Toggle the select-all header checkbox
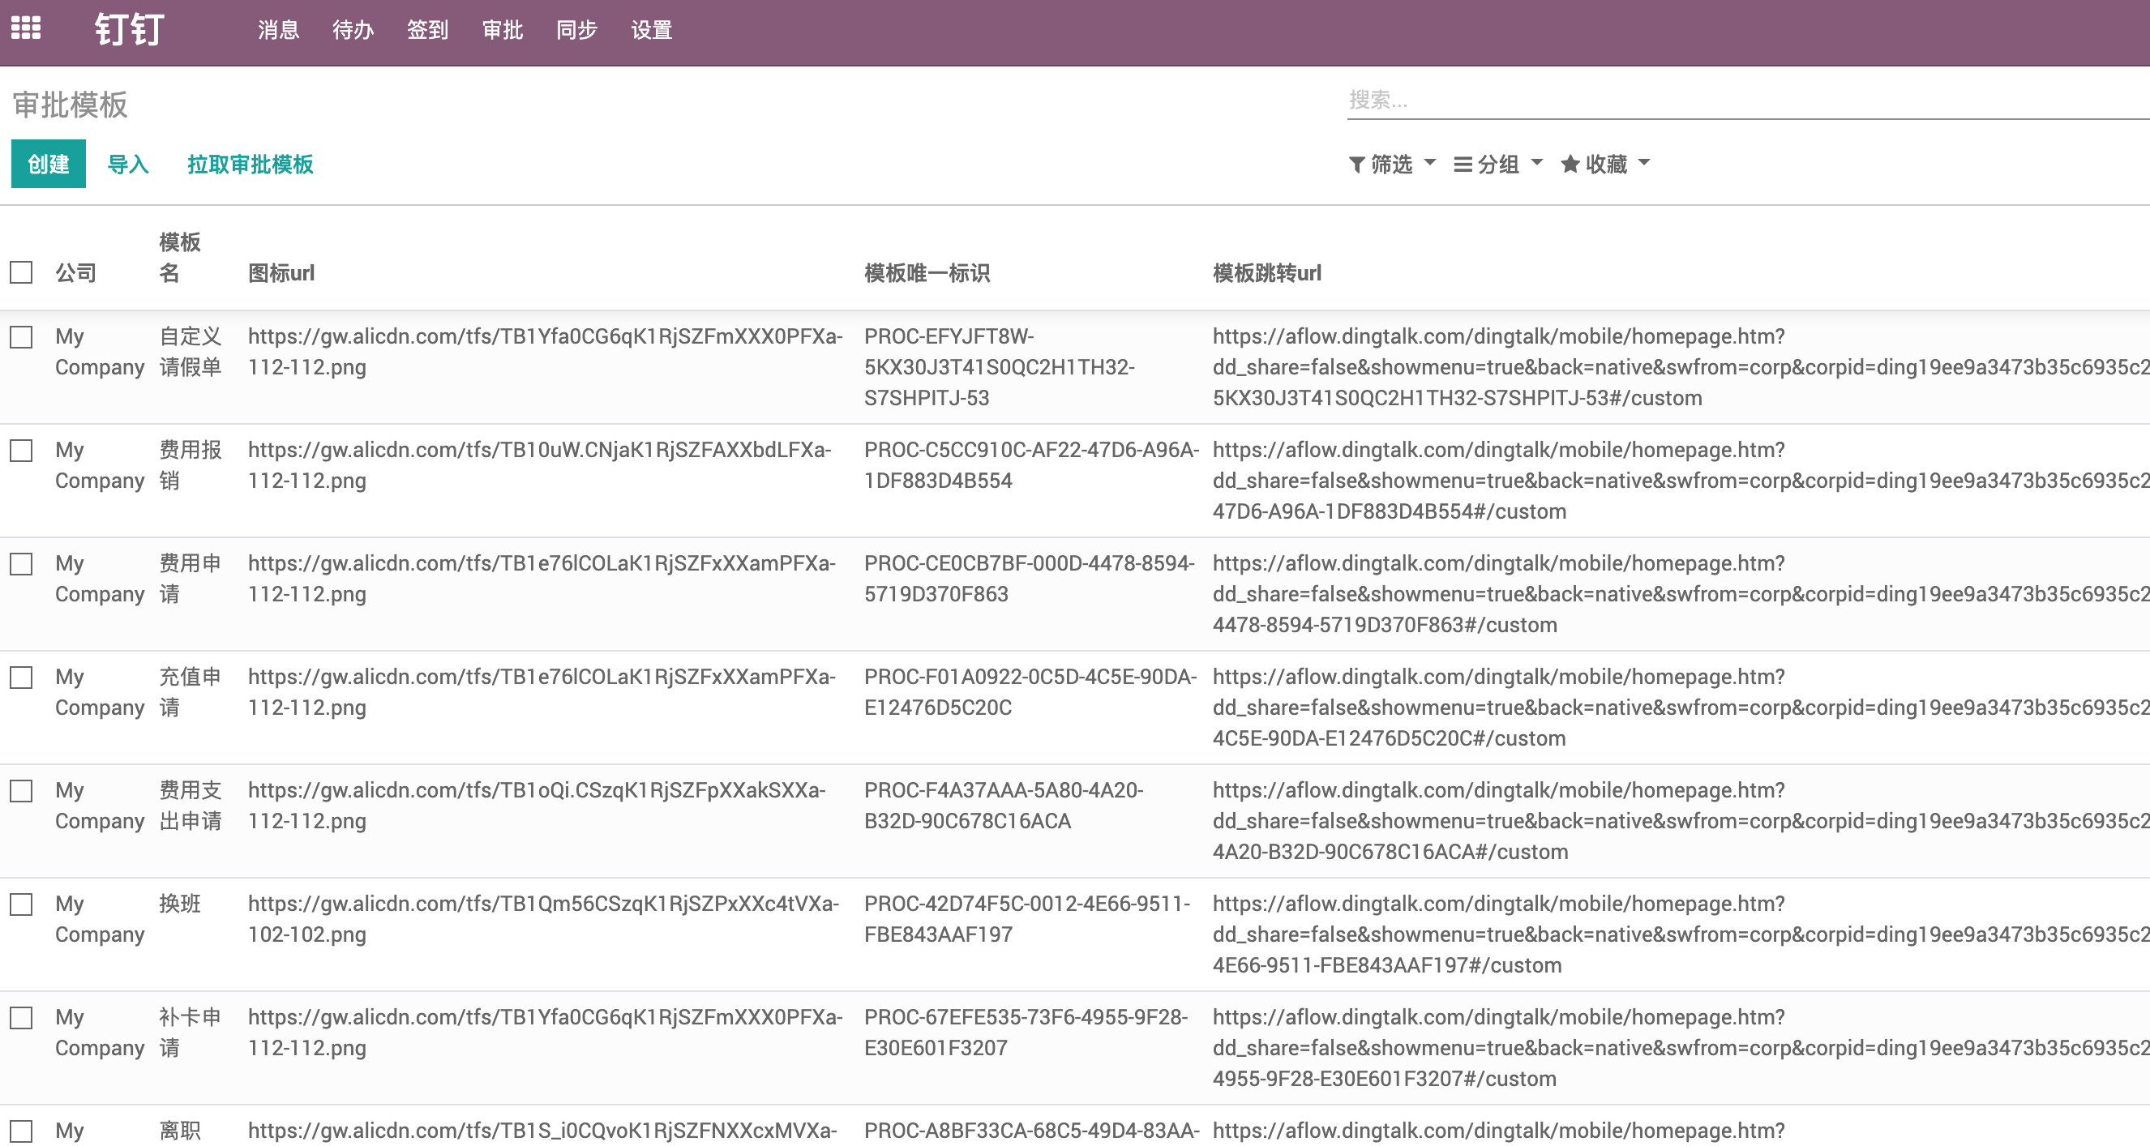 (x=21, y=272)
